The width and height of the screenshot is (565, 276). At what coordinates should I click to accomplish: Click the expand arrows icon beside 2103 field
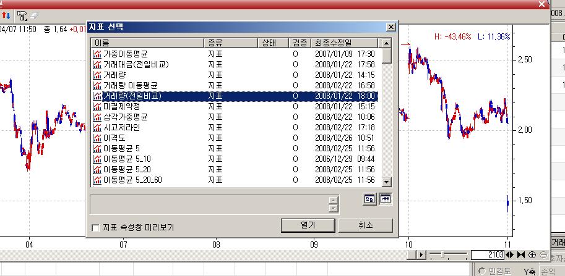tap(510, 255)
